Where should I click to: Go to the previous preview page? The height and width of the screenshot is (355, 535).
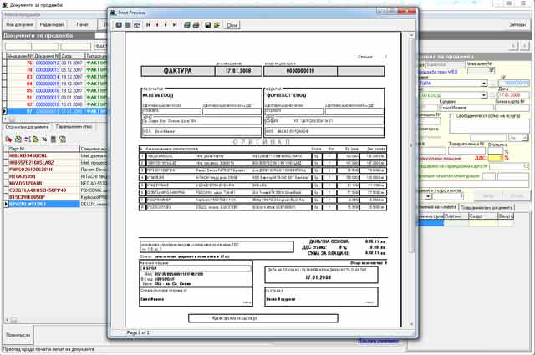pos(157,26)
